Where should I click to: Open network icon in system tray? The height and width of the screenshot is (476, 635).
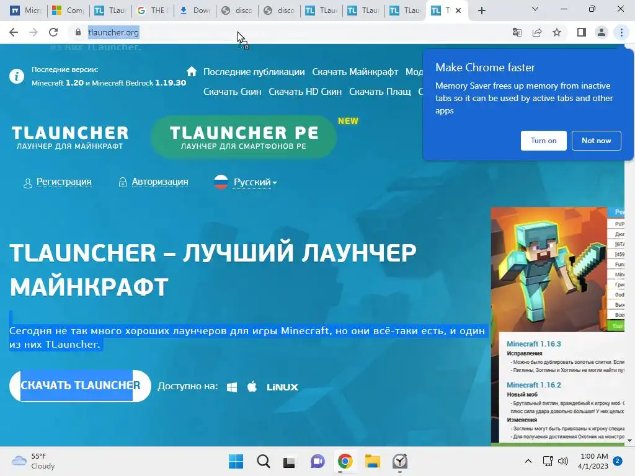pyautogui.click(x=548, y=461)
